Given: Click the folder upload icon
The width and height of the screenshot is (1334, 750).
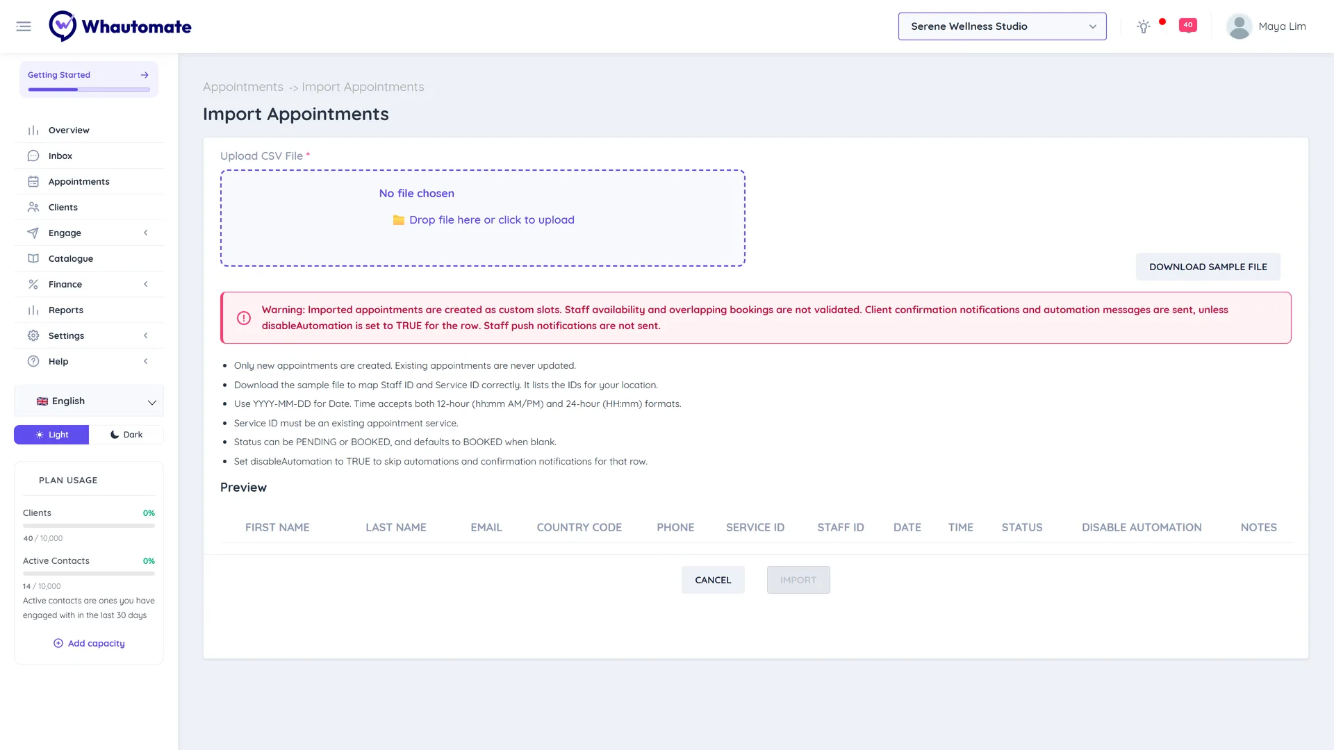Looking at the screenshot, I should click(x=399, y=220).
